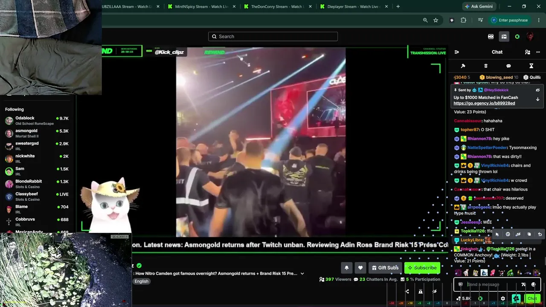Click the English language tag

point(142,281)
